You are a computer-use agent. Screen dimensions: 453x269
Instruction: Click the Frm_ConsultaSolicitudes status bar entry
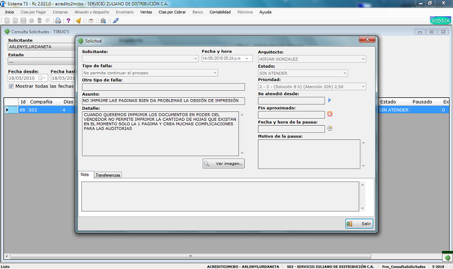click(403, 267)
